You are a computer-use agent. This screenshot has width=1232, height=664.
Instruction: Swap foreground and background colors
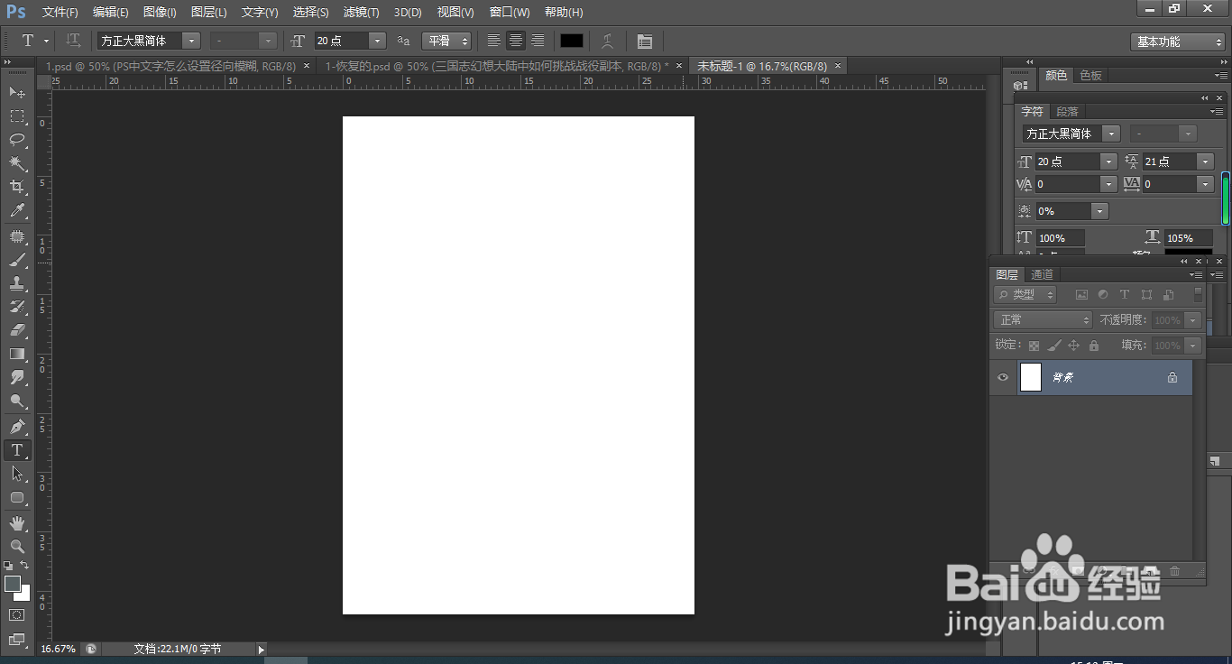tap(25, 565)
